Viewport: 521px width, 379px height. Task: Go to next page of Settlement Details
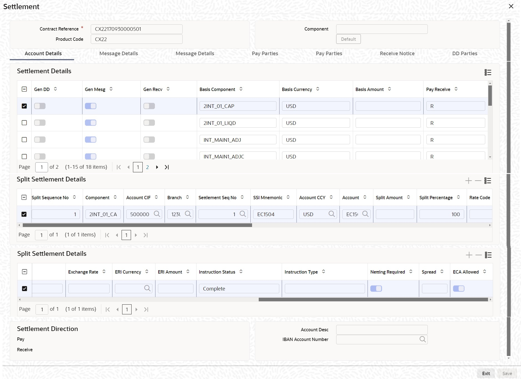[157, 167]
